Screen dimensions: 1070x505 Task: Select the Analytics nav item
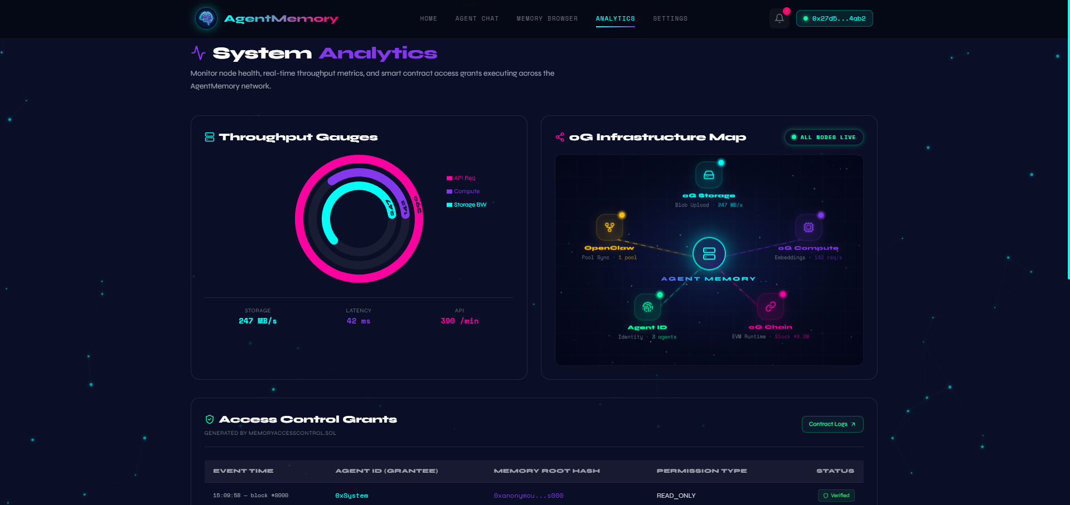coord(616,19)
